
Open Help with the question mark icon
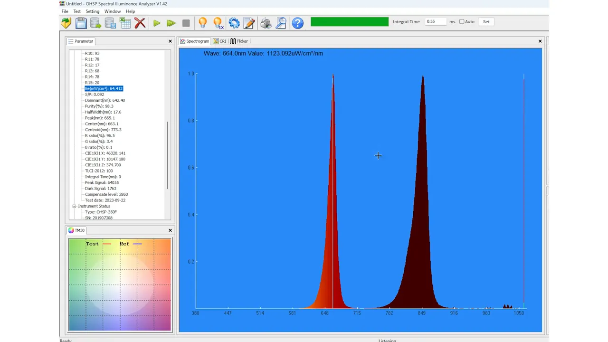click(x=297, y=22)
